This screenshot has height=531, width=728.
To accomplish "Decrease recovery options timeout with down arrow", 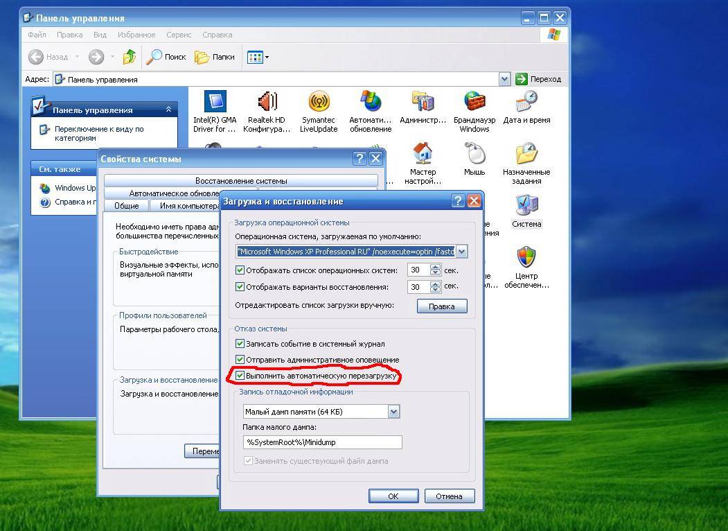I will pyautogui.click(x=436, y=290).
